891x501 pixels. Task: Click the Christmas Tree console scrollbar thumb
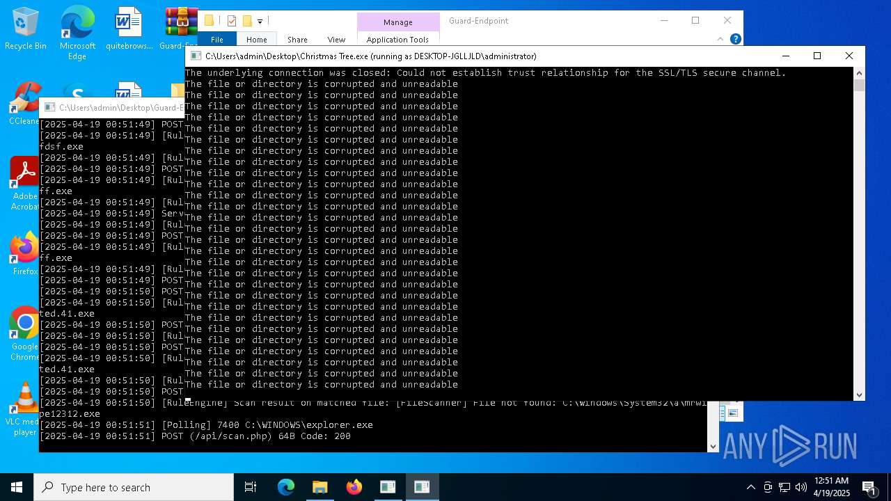859,85
